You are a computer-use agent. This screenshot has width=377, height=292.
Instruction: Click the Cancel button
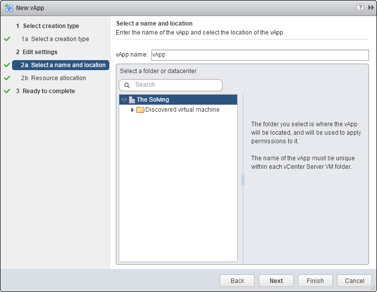pos(354,280)
